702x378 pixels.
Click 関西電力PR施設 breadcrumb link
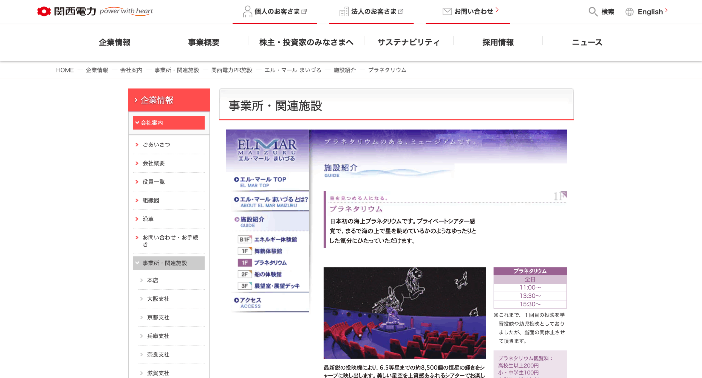pos(232,70)
